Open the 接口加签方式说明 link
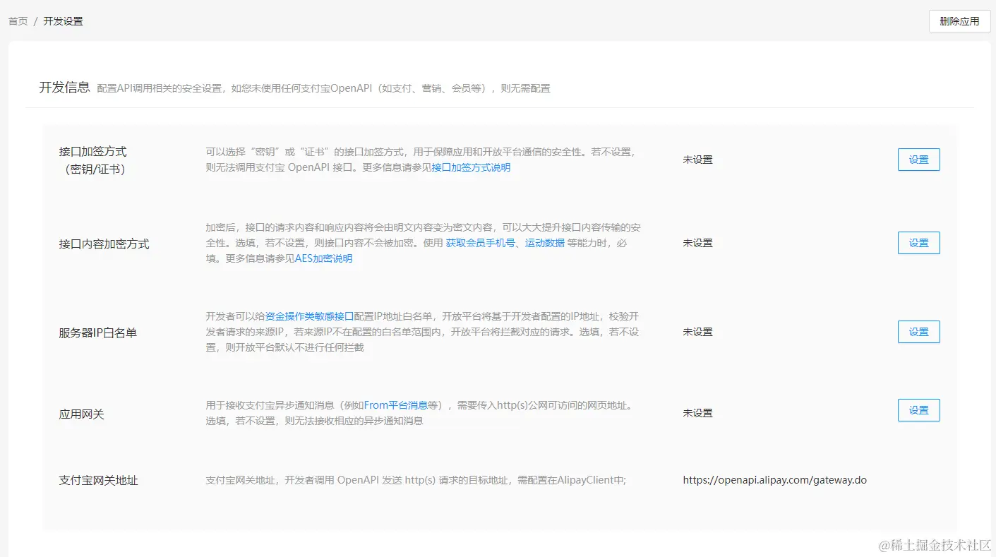 [471, 167]
